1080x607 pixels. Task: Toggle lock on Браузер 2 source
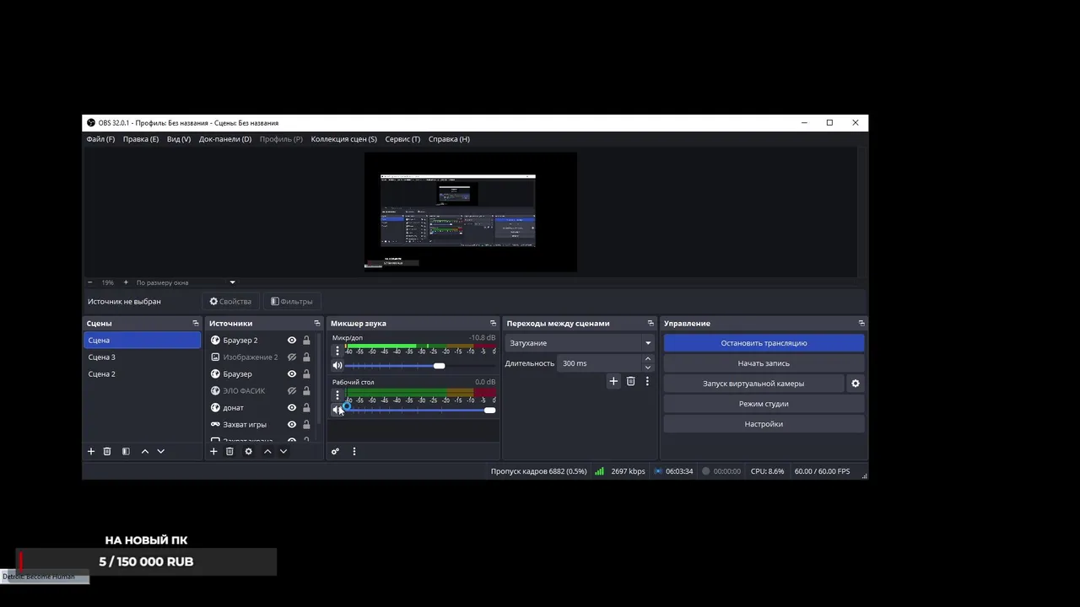[x=306, y=340]
